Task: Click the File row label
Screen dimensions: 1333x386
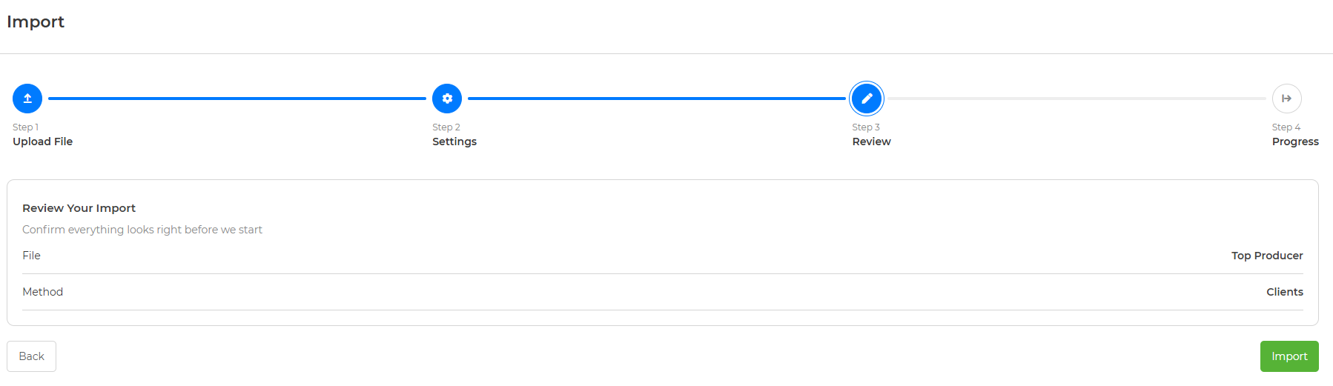Action: [31, 256]
